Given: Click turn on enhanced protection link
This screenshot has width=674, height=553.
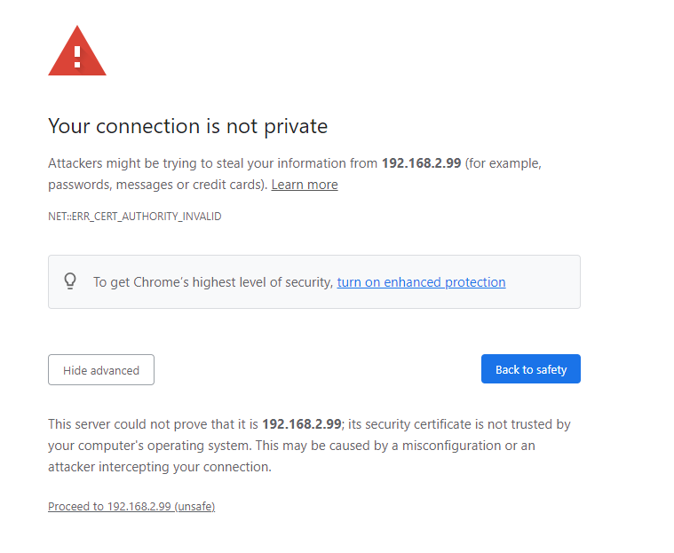Looking at the screenshot, I should [421, 282].
